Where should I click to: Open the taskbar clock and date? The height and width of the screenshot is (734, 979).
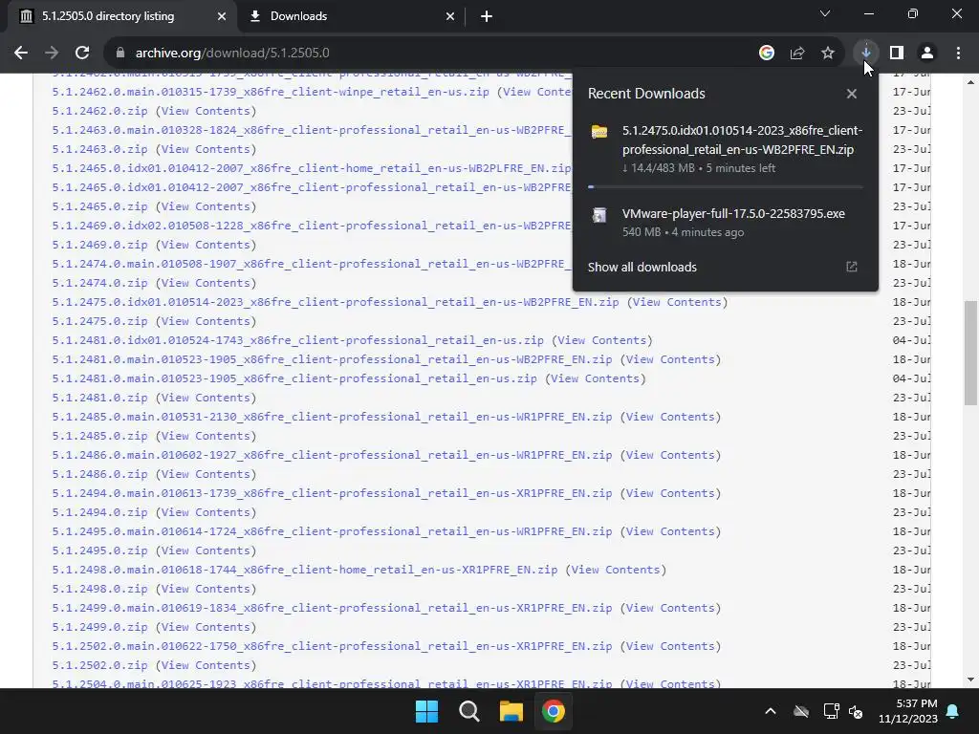pos(908,711)
